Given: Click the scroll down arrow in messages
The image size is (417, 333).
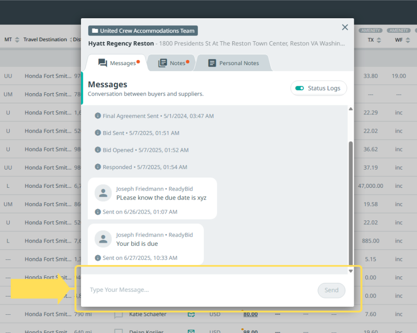Looking at the screenshot, I should click(x=351, y=271).
